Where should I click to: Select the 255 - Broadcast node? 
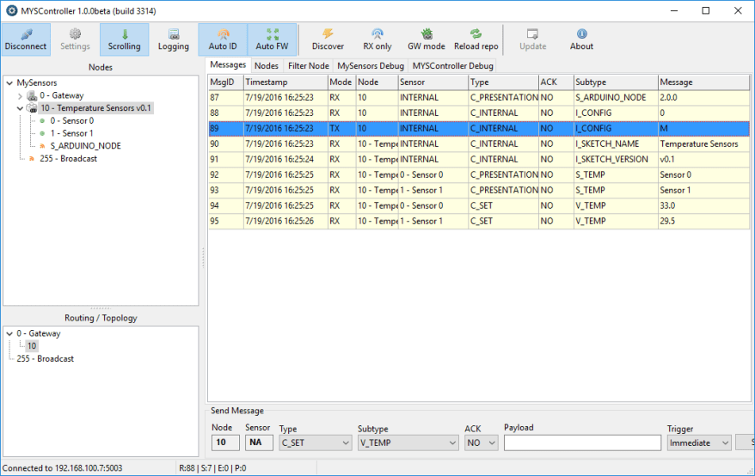(x=67, y=158)
